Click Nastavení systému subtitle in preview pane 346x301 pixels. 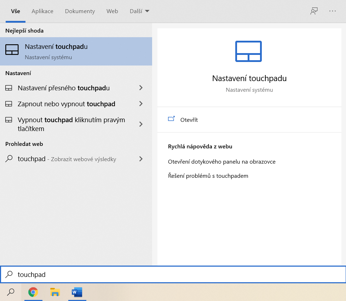tap(249, 90)
